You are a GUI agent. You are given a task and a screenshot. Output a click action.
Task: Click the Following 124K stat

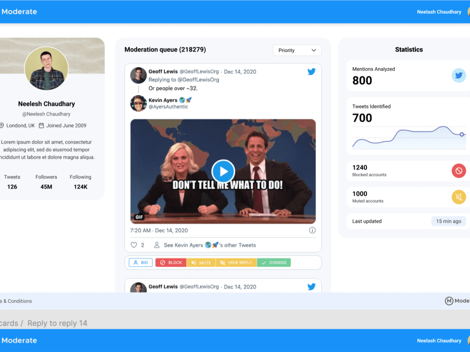[x=80, y=182]
